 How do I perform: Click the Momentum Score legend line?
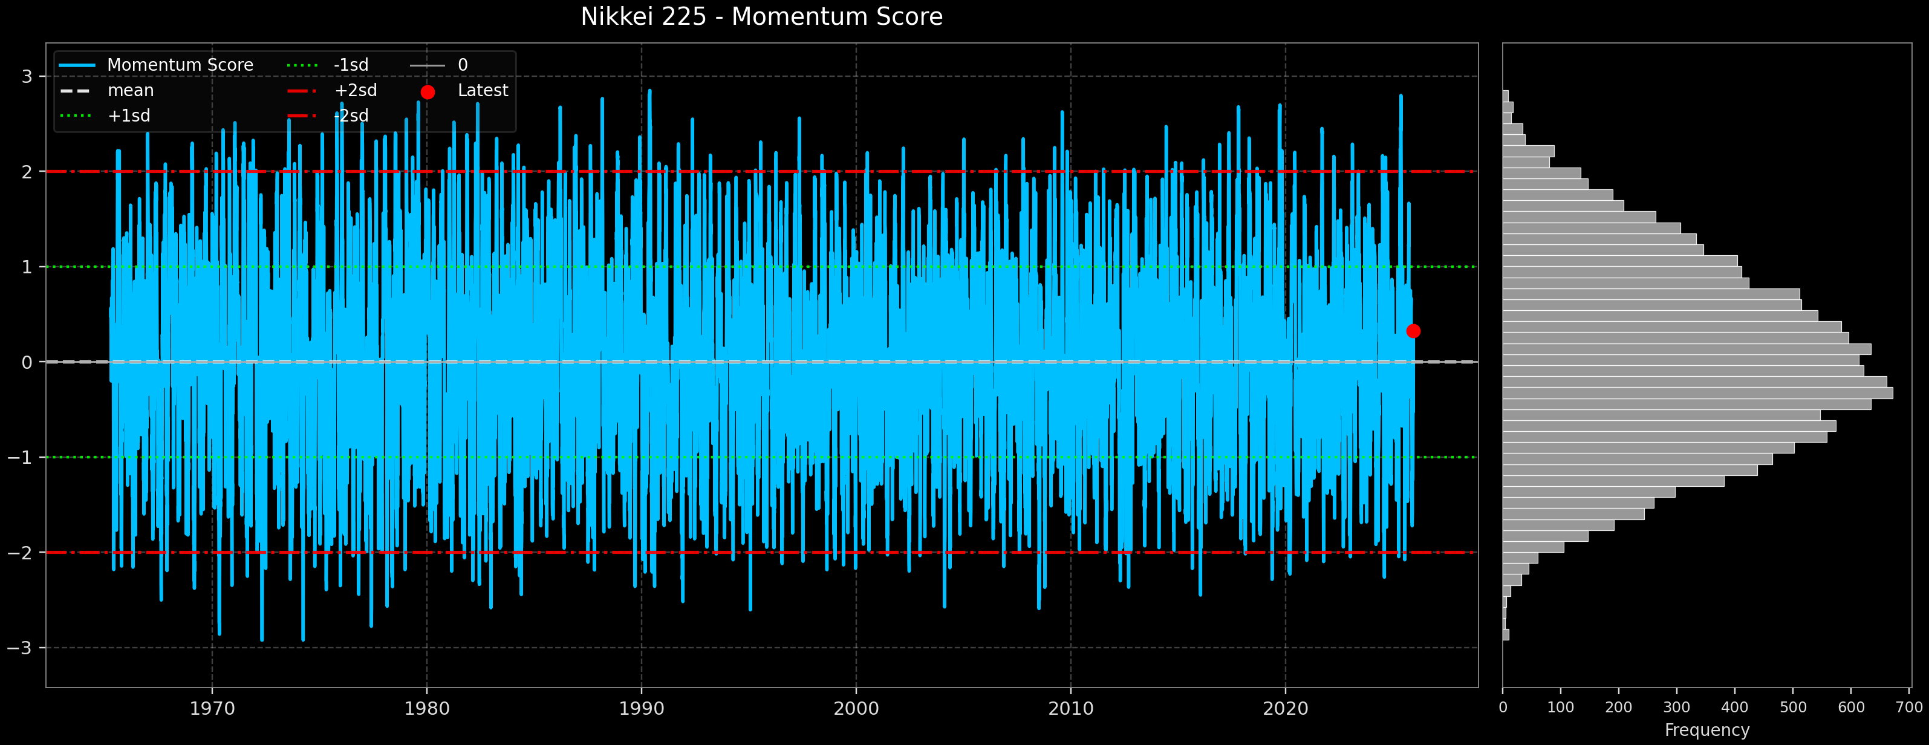[x=77, y=65]
